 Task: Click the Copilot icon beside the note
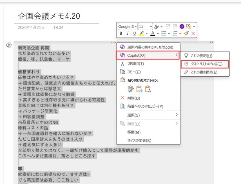point(9,45)
